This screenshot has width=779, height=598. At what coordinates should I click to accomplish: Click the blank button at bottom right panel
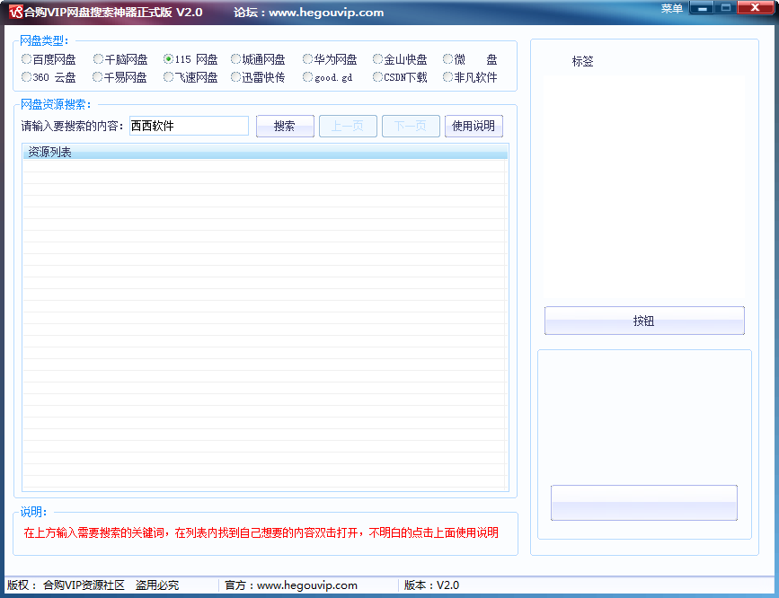(x=644, y=503)
